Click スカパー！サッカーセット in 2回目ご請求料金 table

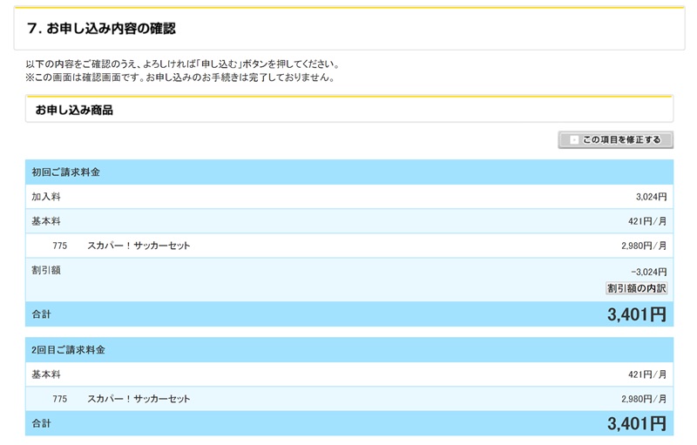pos(139,399)
